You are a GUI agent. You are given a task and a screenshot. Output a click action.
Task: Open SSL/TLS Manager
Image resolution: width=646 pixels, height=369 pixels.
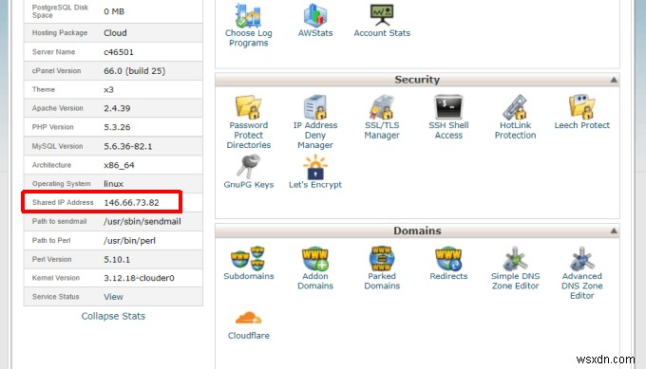tap(382, 118)
